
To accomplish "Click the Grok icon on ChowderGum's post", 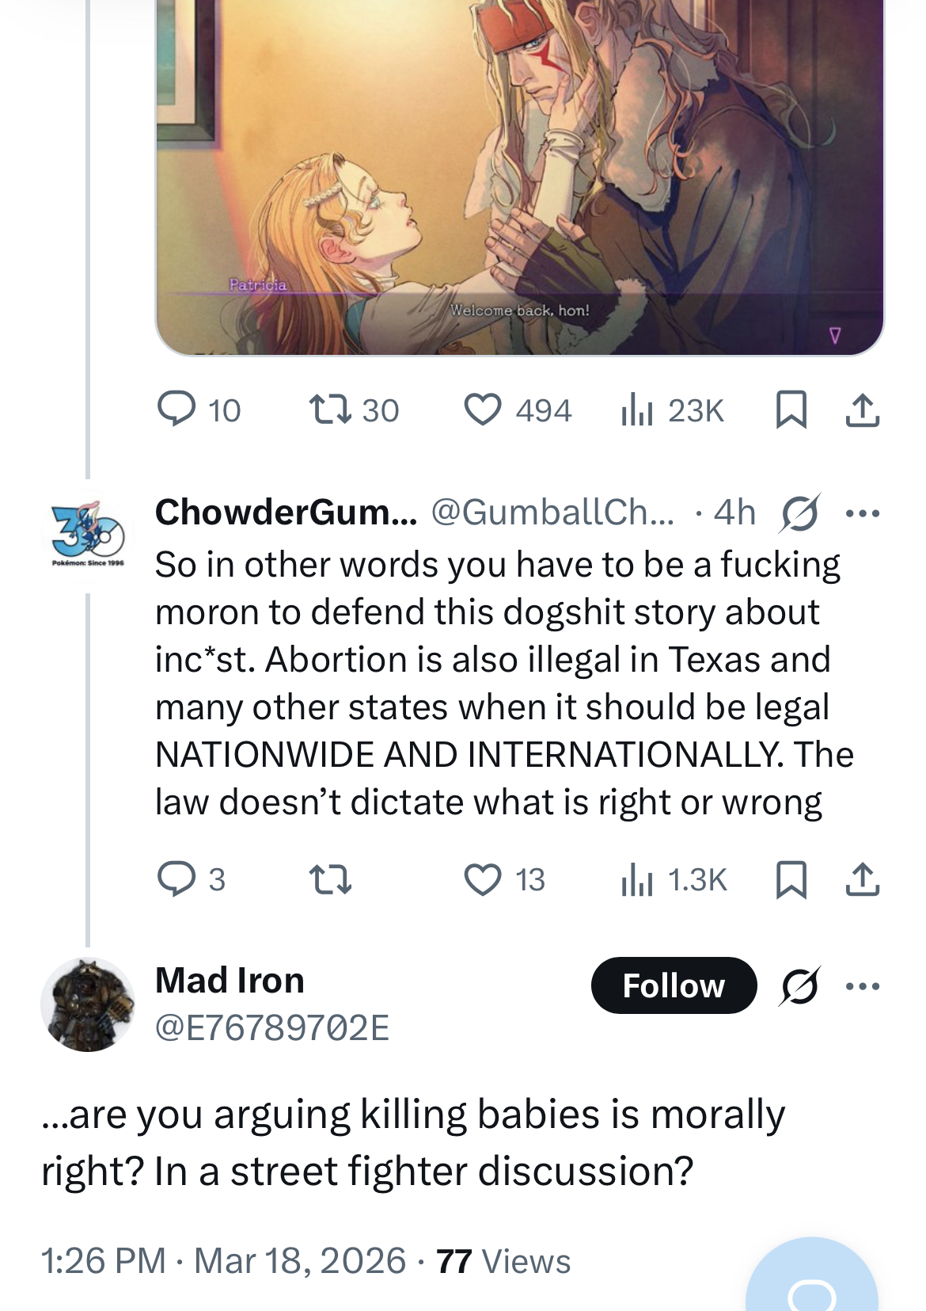I will pos(800,513).
